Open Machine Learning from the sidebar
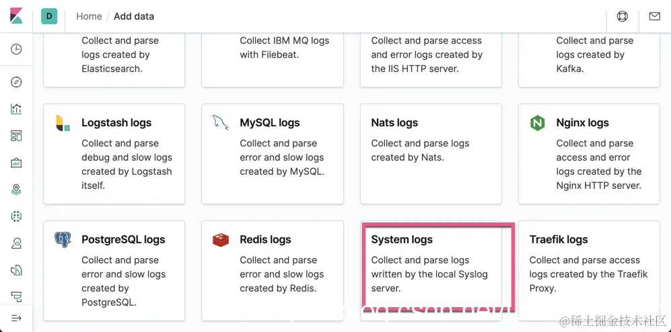 [x=16, y=216]
